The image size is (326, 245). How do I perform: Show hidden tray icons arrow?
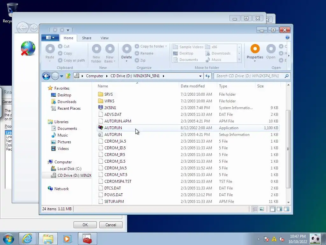(259, 239)
